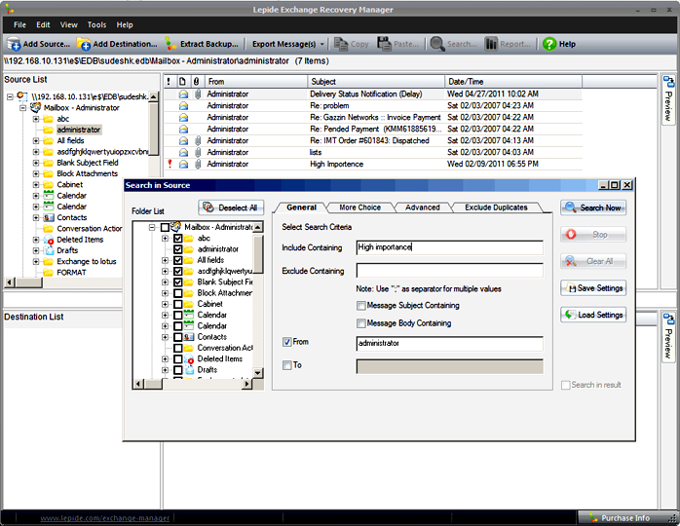Click the Search Now magnifier icon
680x526 pixels.
[571, 207]
